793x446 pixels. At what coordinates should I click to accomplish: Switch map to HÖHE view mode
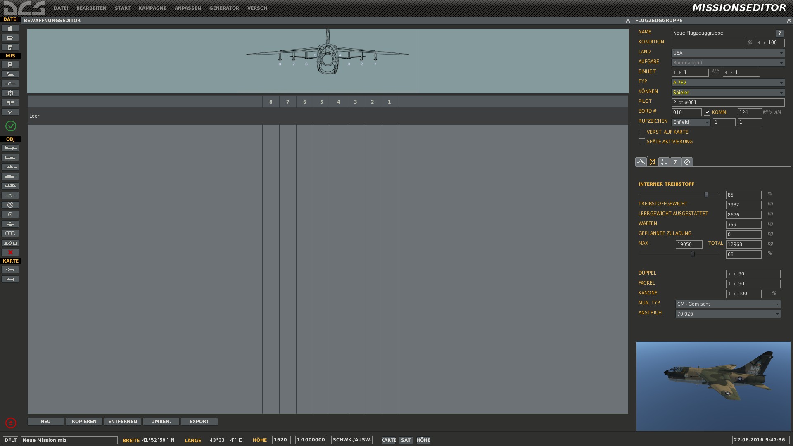pos(423,440)
